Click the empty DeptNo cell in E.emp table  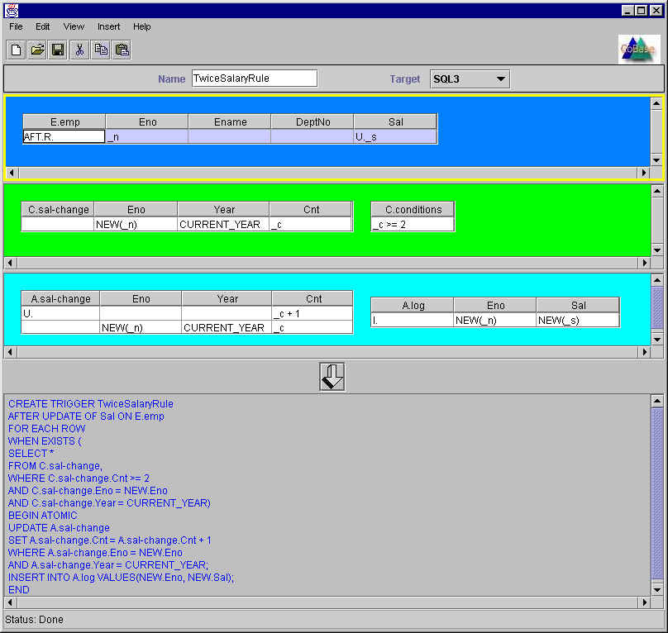click(x=312, y=136)
